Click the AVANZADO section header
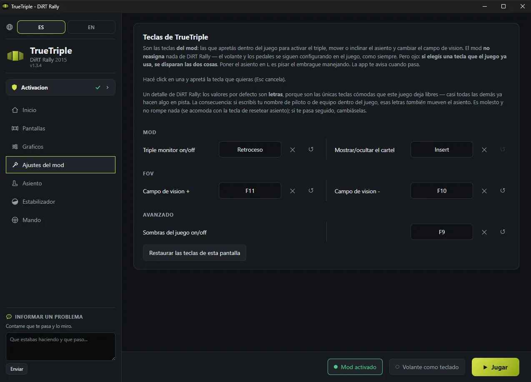 158,215
